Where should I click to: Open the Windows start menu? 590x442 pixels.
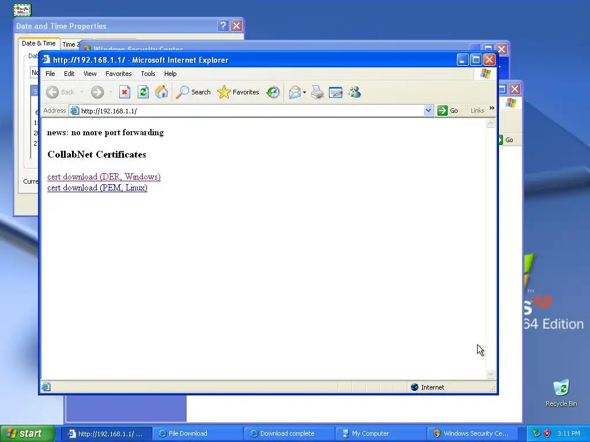(27, 433)
